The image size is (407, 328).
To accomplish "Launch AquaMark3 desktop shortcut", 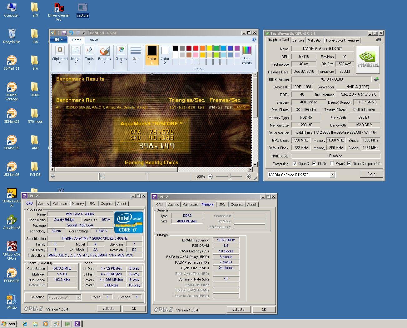I will (12, 222).
